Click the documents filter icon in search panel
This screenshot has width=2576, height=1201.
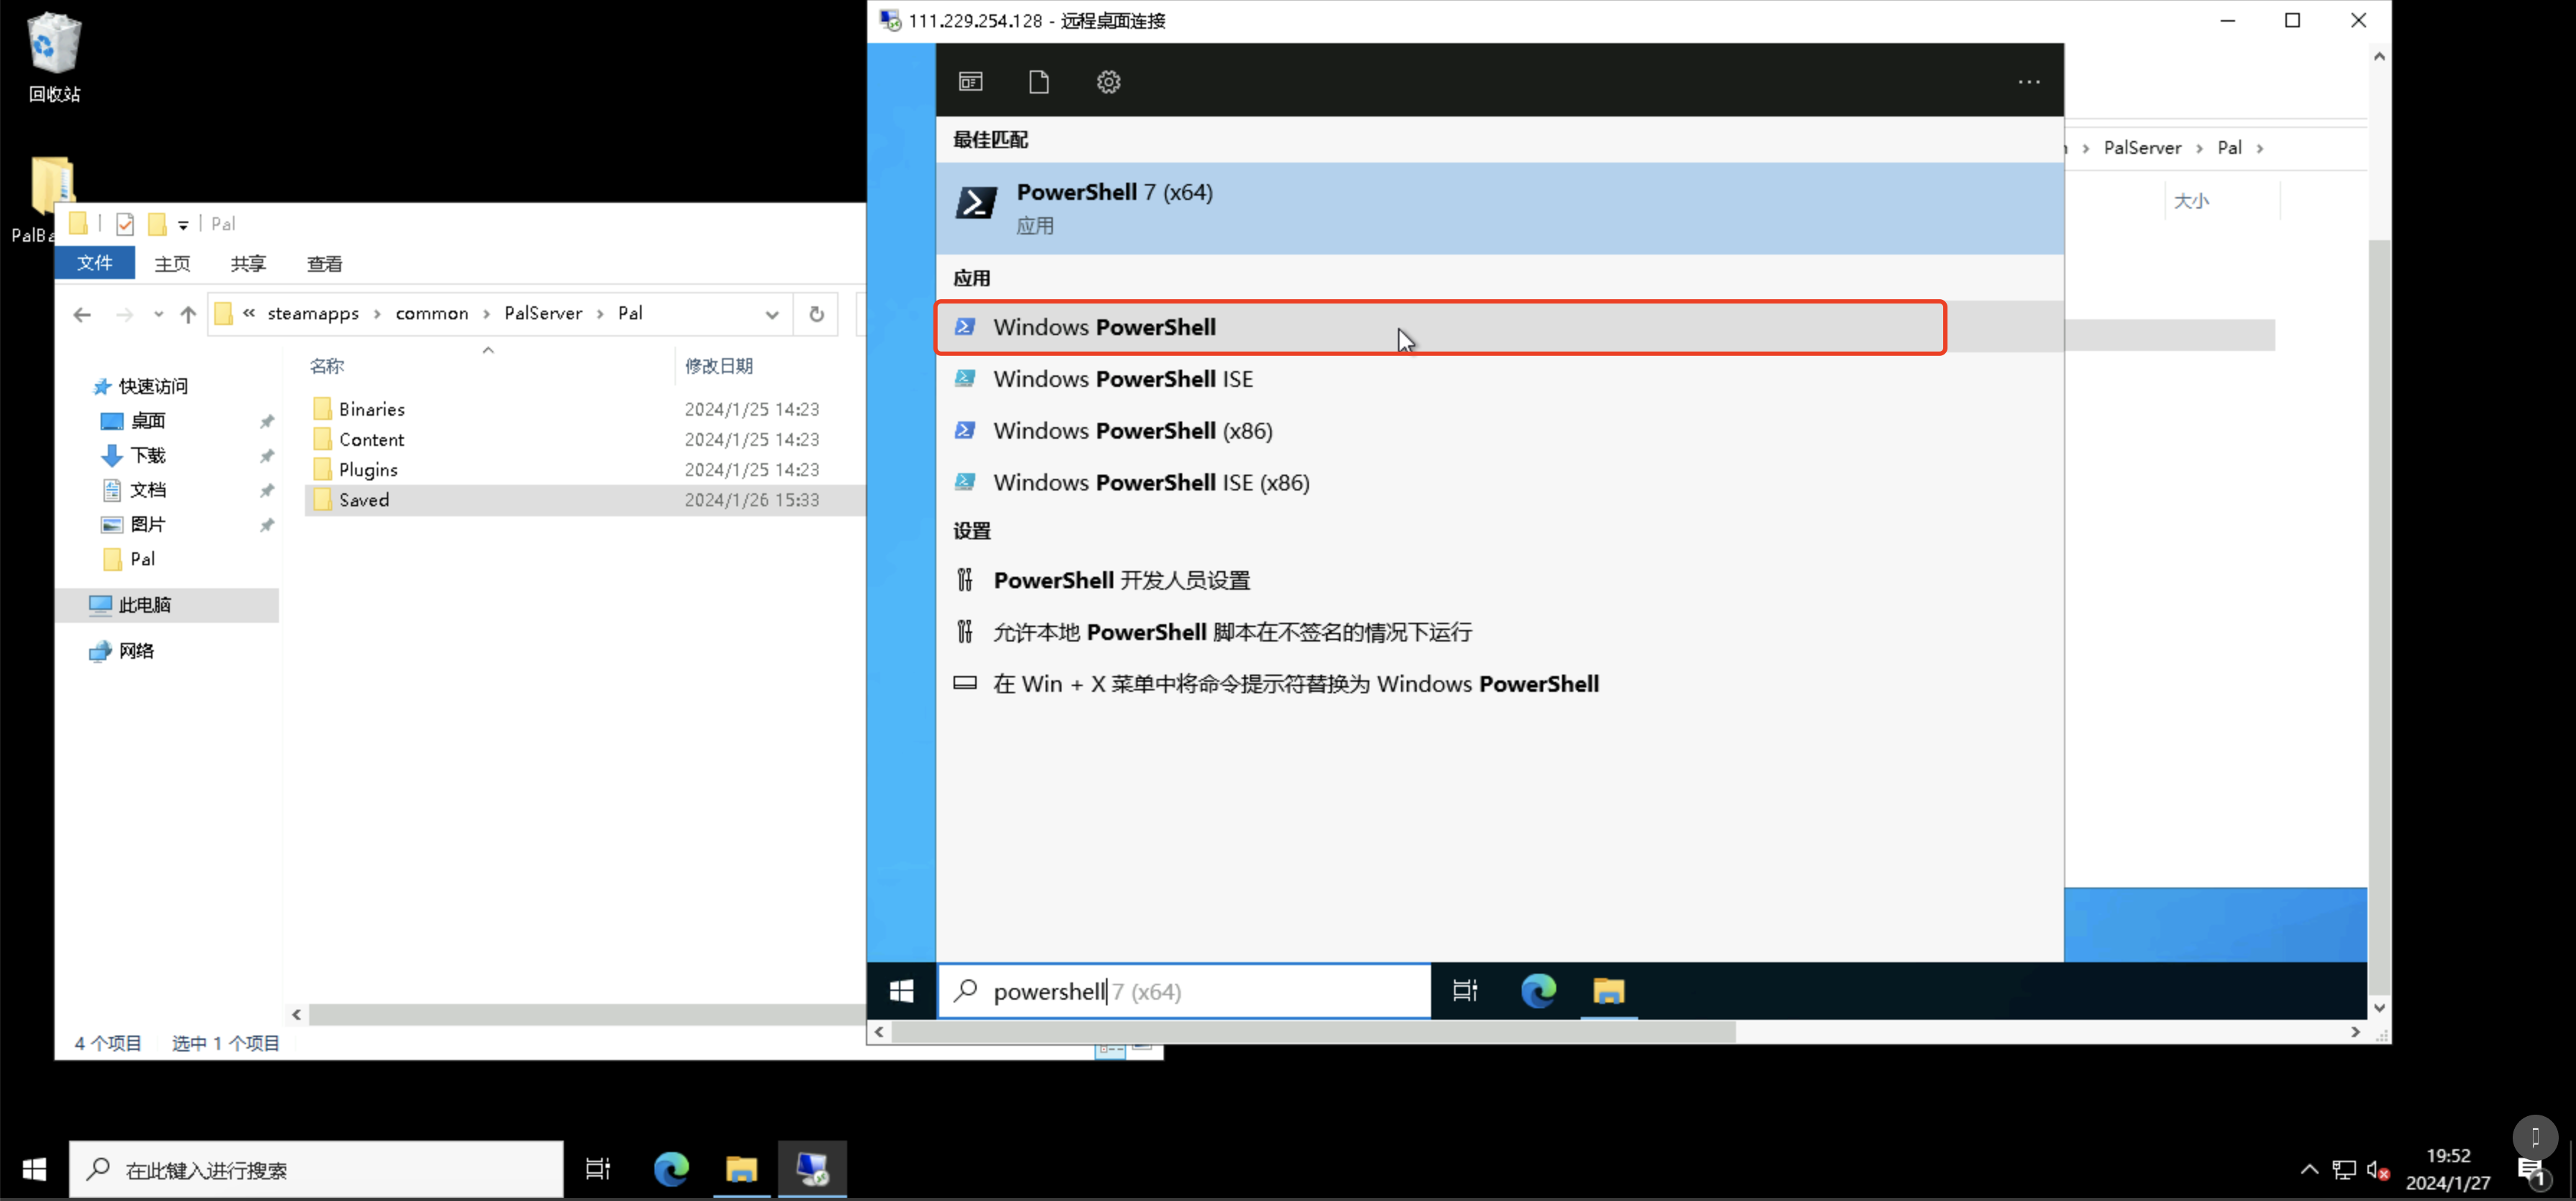pyautogui.click(x=1039, y=82)
